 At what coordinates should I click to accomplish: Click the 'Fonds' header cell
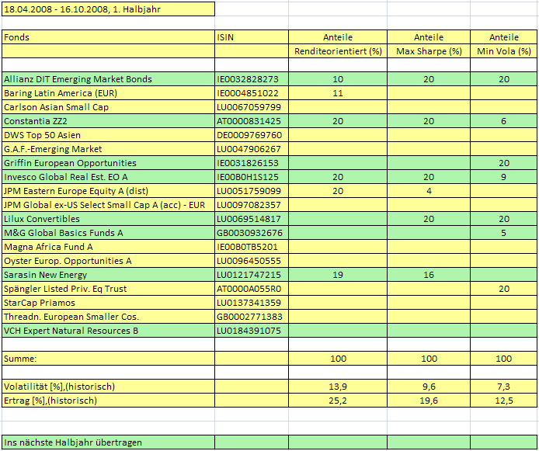click(108, 37)
